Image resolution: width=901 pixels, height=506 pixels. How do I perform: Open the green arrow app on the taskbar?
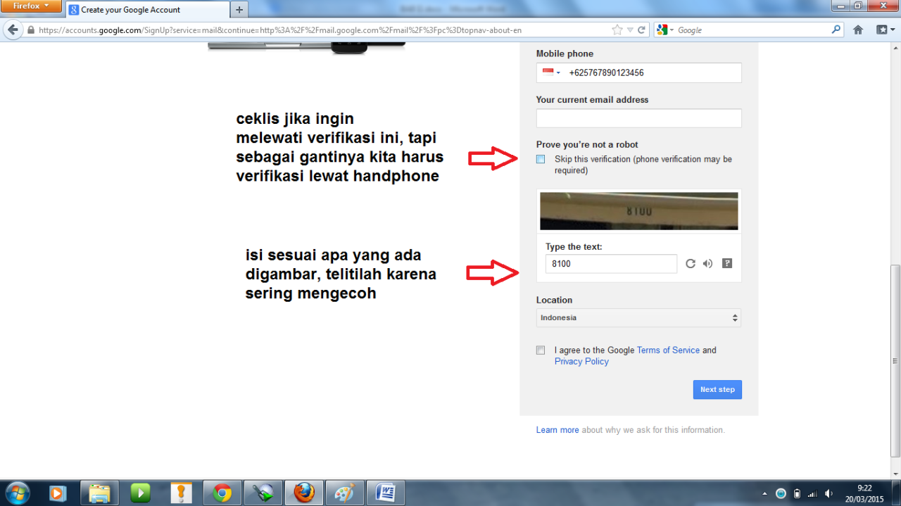(263, 493)
